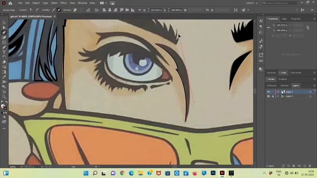Toggle visibility of Layer 1
This screenshot has height=178, width=317.
point(268,96)
